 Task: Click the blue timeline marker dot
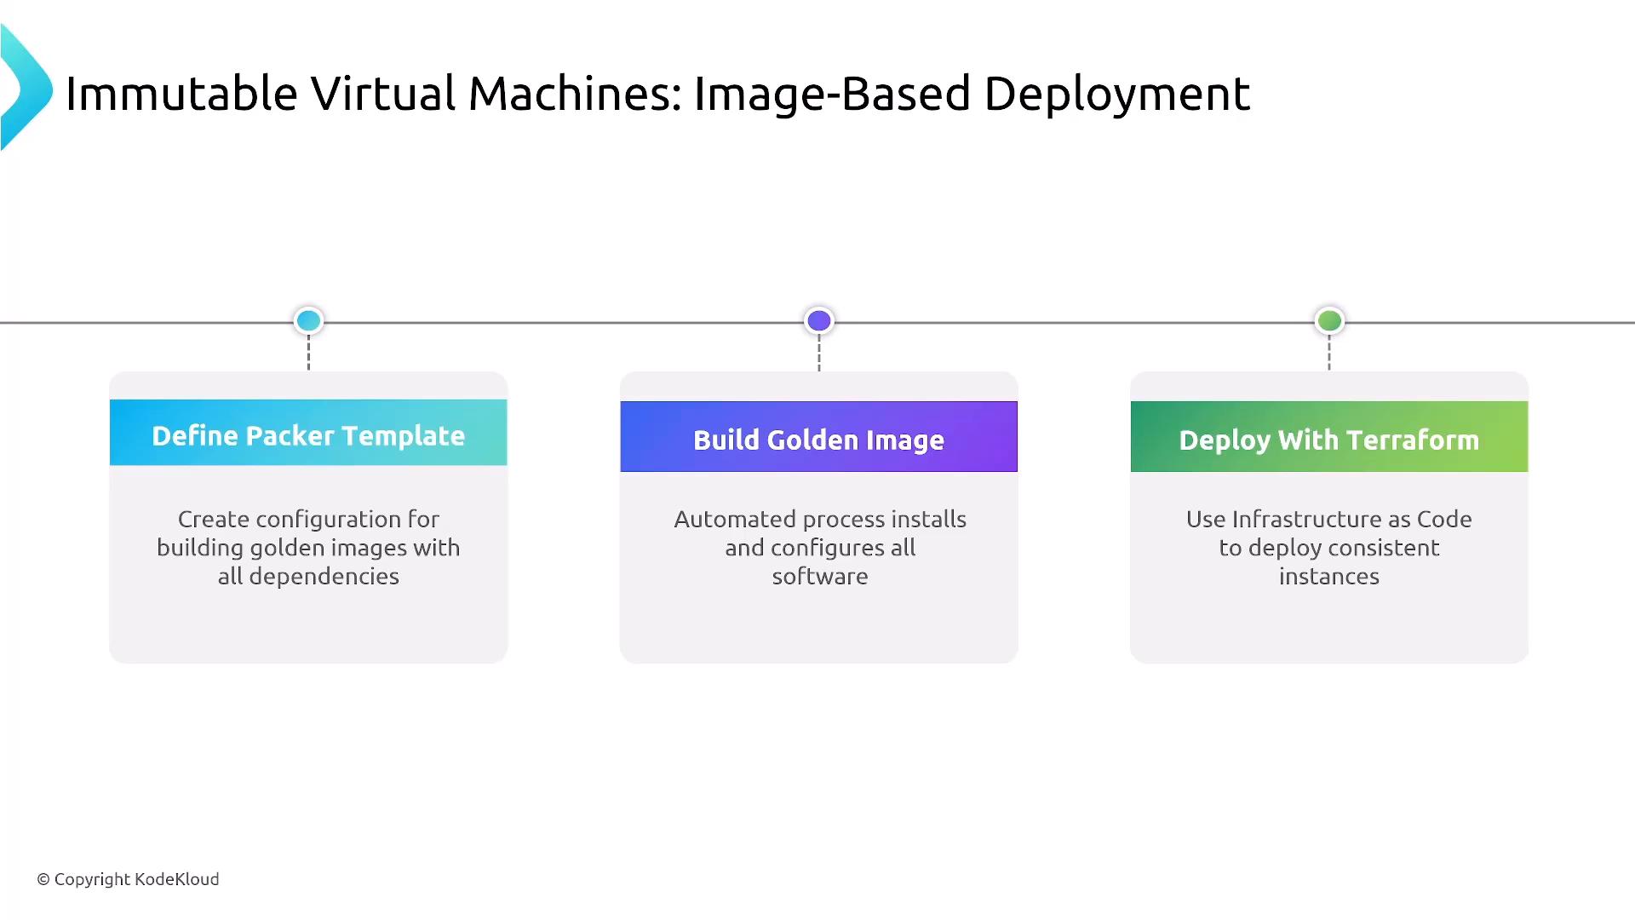308,321
